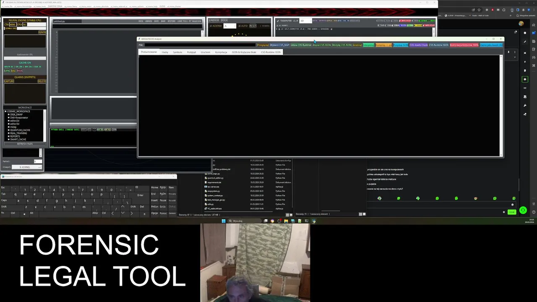
Task: Switch to the Hashy tab
Action: coord(165,52)
